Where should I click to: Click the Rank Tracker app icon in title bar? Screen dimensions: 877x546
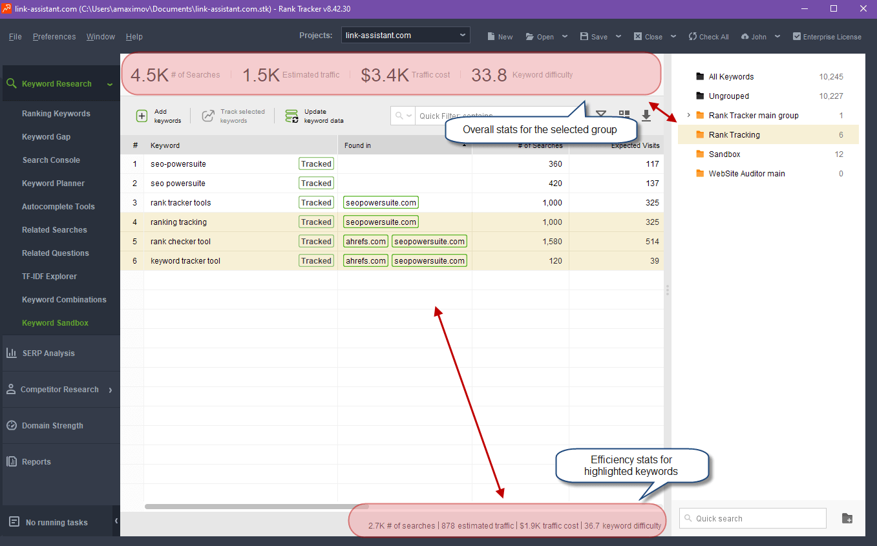pyautogui.click(x=6, y=8)
